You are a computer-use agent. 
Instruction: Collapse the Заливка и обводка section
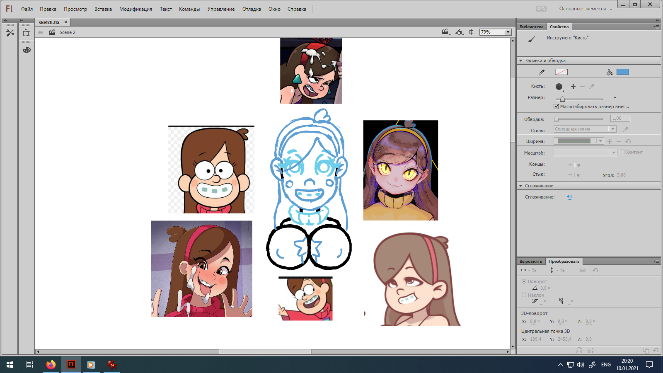click(521, 61)
